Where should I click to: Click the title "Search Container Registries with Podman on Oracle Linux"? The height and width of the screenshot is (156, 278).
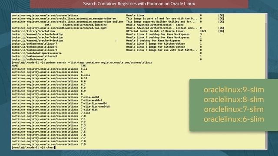pos(139,4)
